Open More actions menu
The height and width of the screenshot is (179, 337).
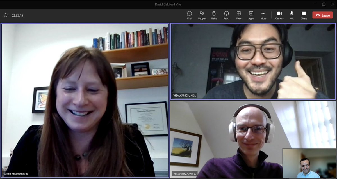263,15
